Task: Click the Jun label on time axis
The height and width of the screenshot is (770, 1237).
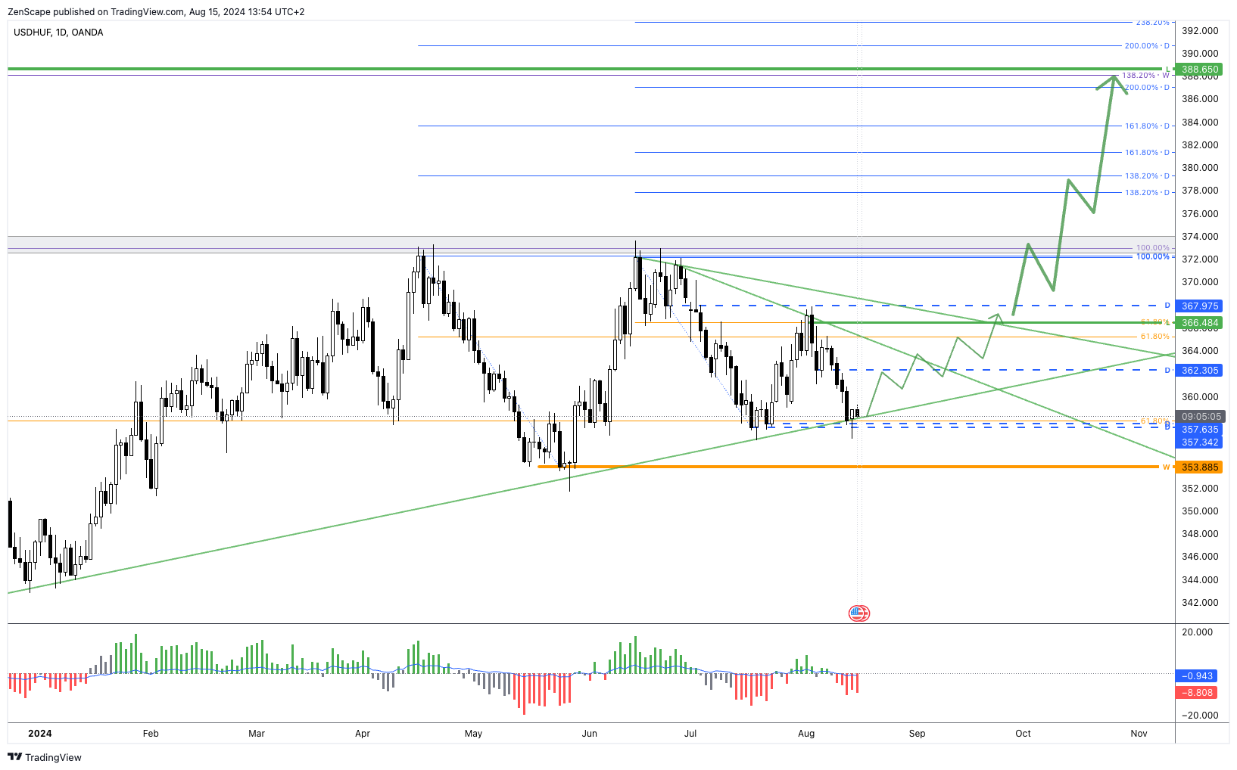Action: [x=590, y=734]
